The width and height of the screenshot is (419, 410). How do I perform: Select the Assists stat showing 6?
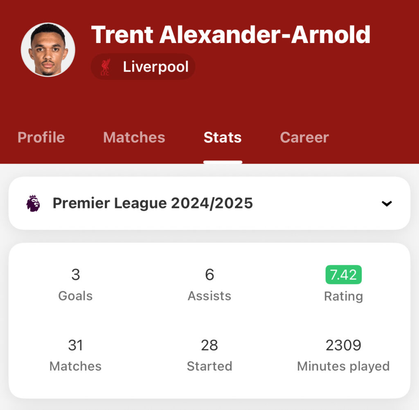click(x=209, y=285)
